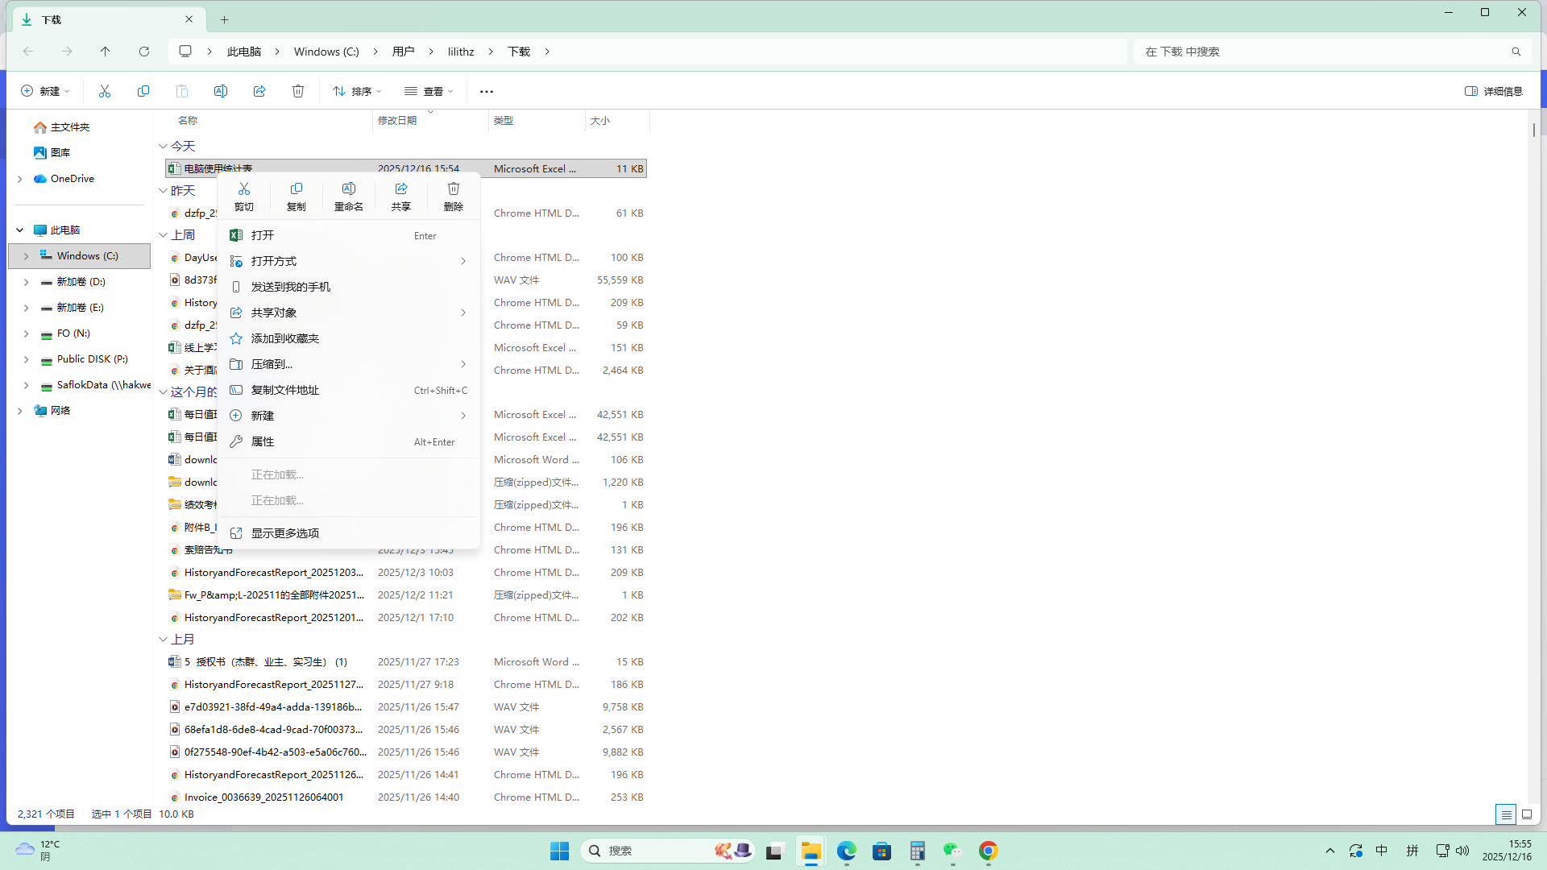Click the 新建 button in toolbar
The width and height of the screenshot is (1547, 870).
45,91
